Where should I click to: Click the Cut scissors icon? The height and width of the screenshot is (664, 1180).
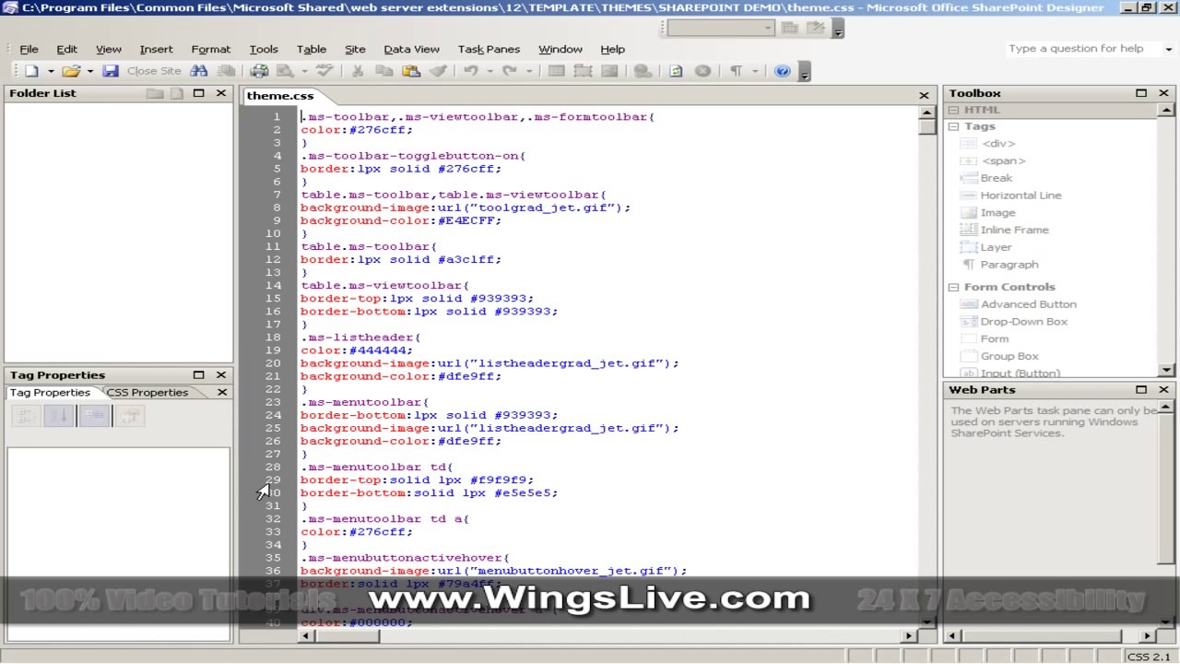pos(358,71)
